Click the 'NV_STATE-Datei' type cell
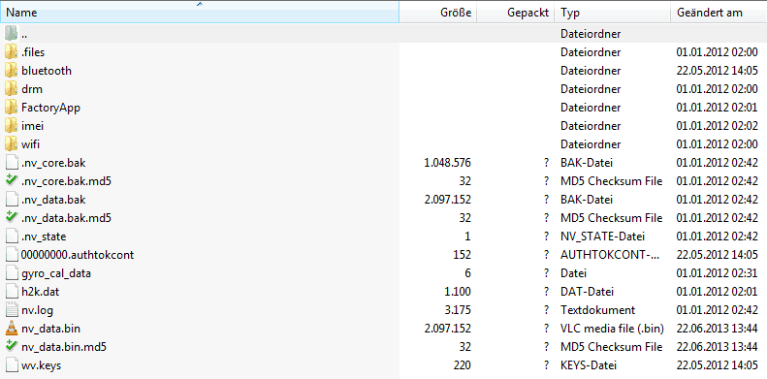The width and height of the screenshot is (767, 379). pos(603,237)
